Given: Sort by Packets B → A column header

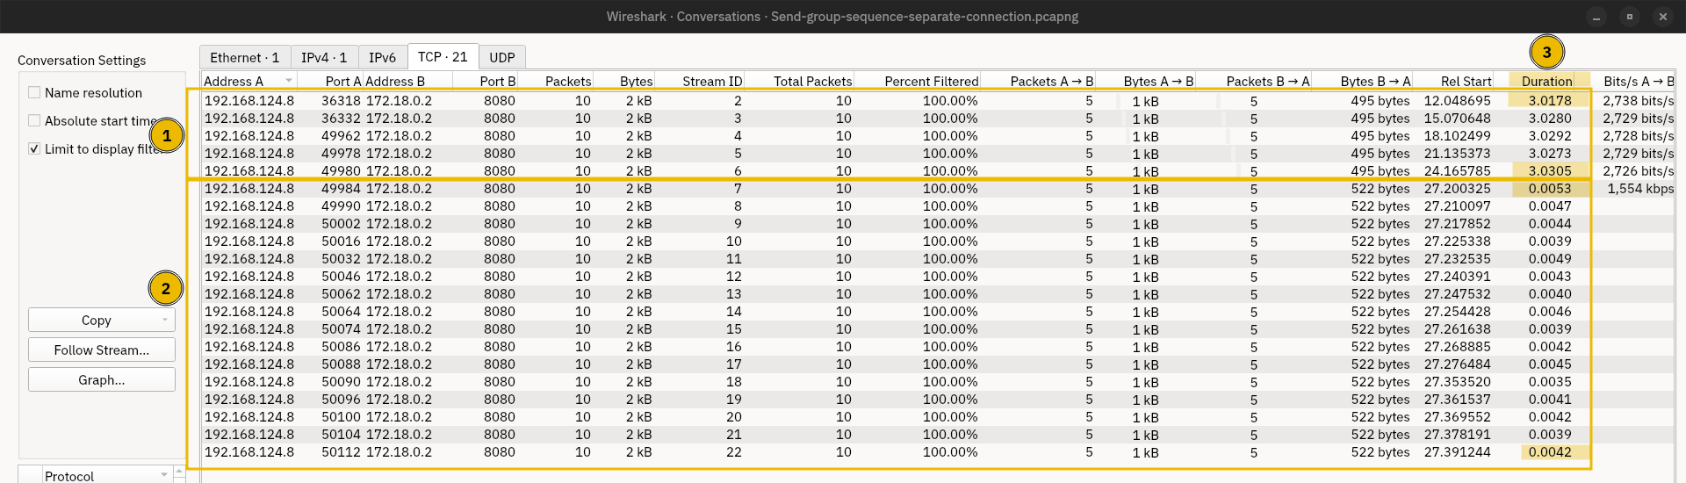Looking at the screenshot, I should (1254, 81).
